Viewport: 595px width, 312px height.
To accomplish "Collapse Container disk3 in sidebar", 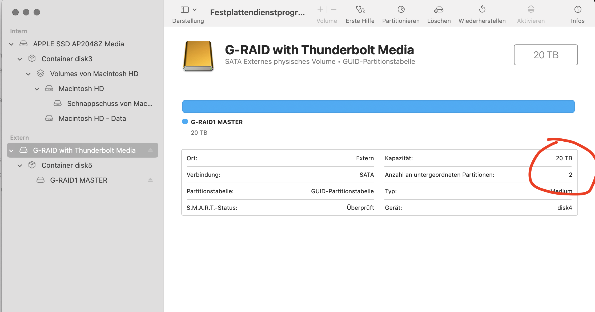I will pyautogui.click(x=20, y=59).
